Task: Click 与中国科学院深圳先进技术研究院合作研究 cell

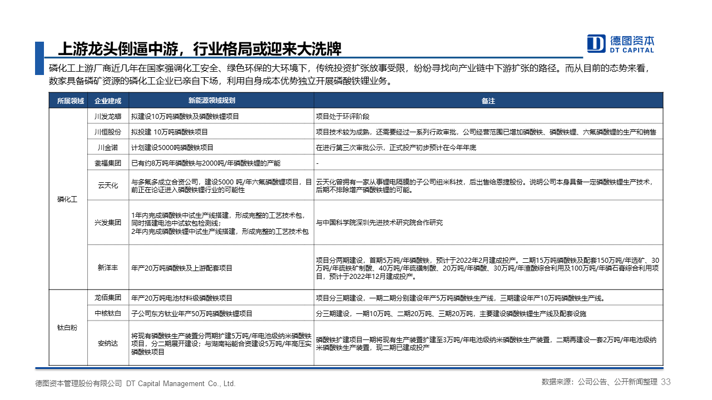Action: coord(488,222)
